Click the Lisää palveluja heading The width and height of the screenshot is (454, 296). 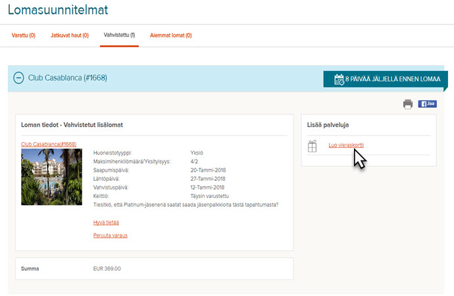[328, 125]
